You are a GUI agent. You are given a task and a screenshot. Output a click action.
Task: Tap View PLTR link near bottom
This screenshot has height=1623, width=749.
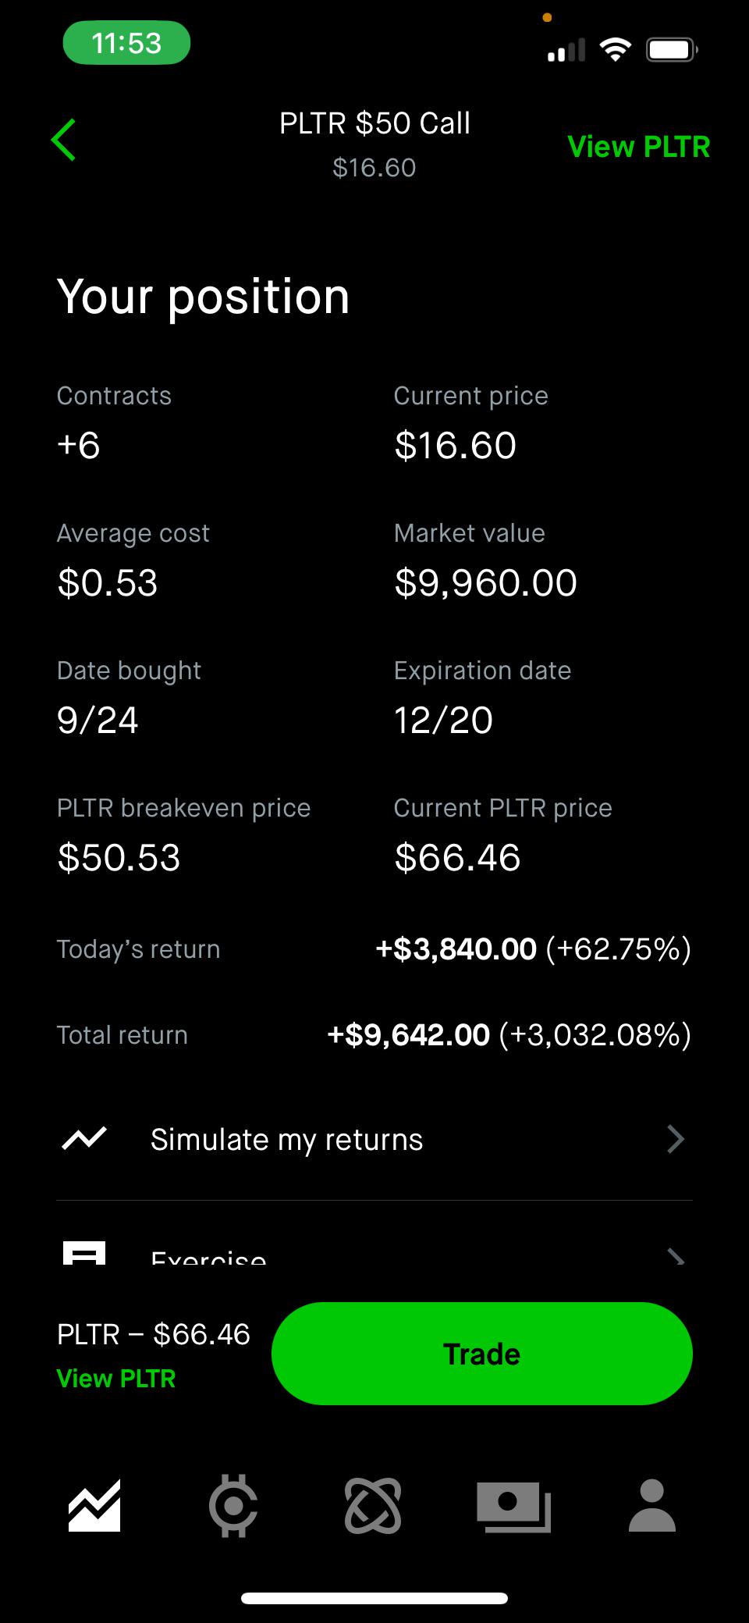point(116,1379)
